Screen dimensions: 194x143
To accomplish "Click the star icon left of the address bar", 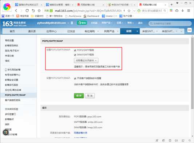I will [x=39, y=11].
